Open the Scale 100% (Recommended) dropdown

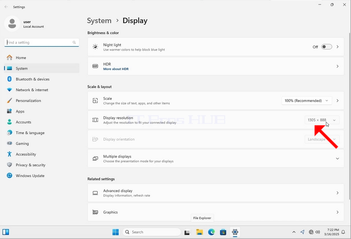[x=307, y=101]
